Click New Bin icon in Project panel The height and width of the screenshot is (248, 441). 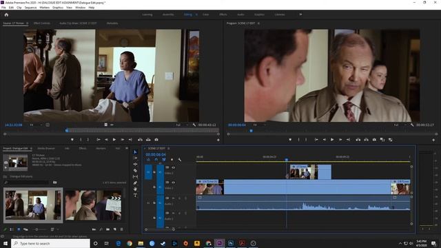(108, 229)
